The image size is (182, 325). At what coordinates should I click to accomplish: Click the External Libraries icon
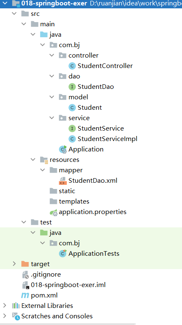coord(16,306)
